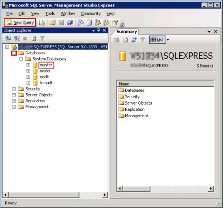
Task: Click Filter icon in Object Explorer toolbar
Action: coord(42,39)
